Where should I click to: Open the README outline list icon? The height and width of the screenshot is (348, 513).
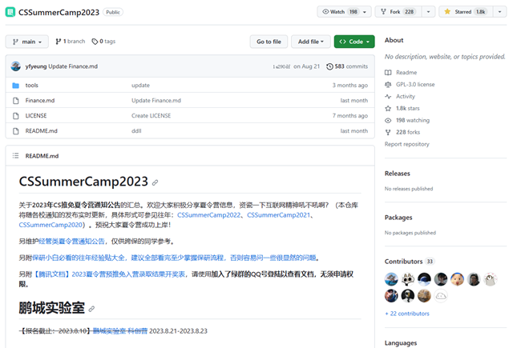[15, 156]
